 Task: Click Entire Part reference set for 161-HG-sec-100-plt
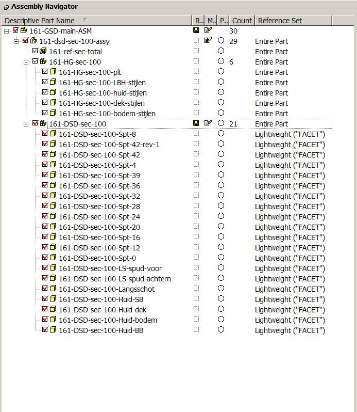271,72
